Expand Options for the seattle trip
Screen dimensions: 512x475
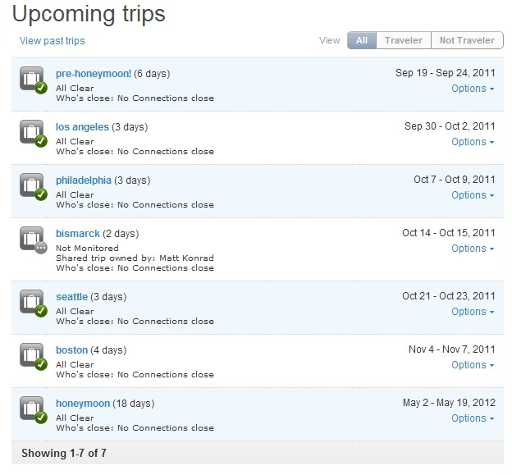473,312
